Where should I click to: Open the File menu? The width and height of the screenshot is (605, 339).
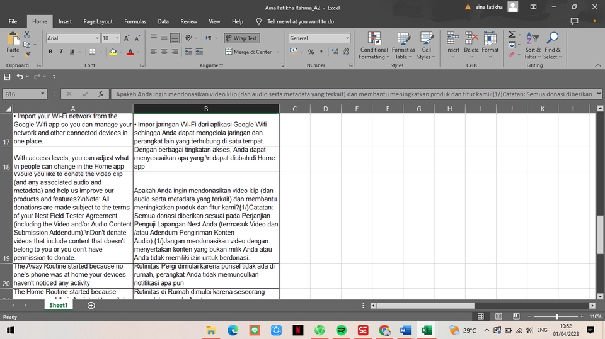(13, 21)
